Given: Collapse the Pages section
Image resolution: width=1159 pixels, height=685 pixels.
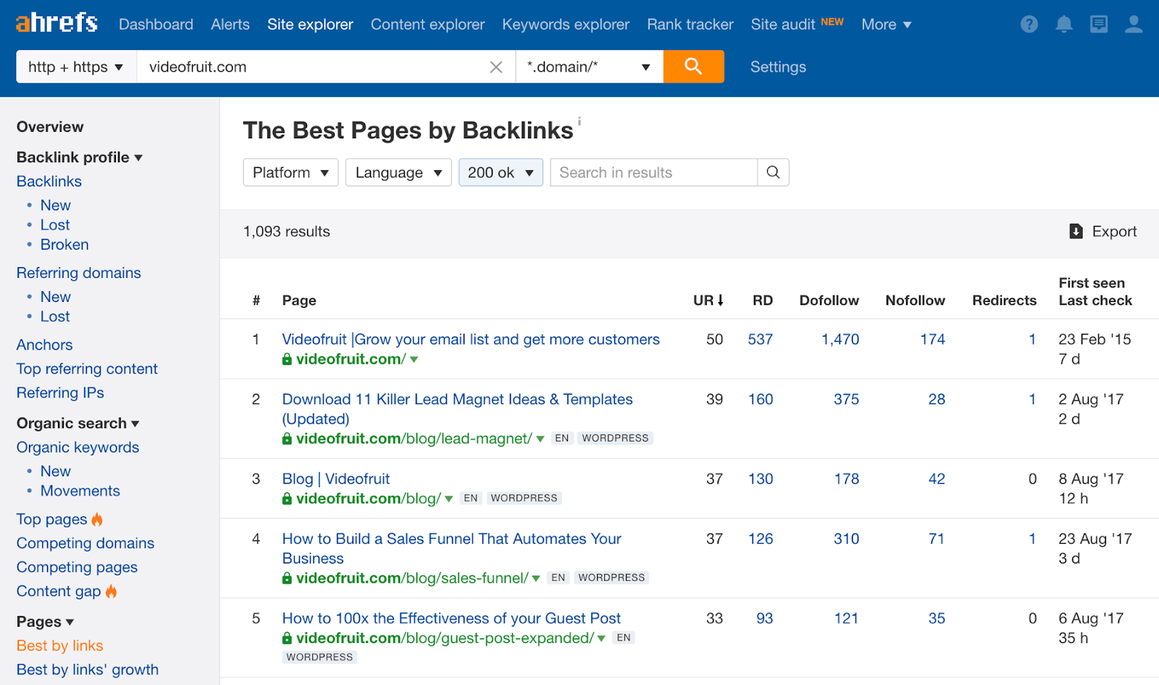Looking at the screenshot, I should (x=45, y=621).
